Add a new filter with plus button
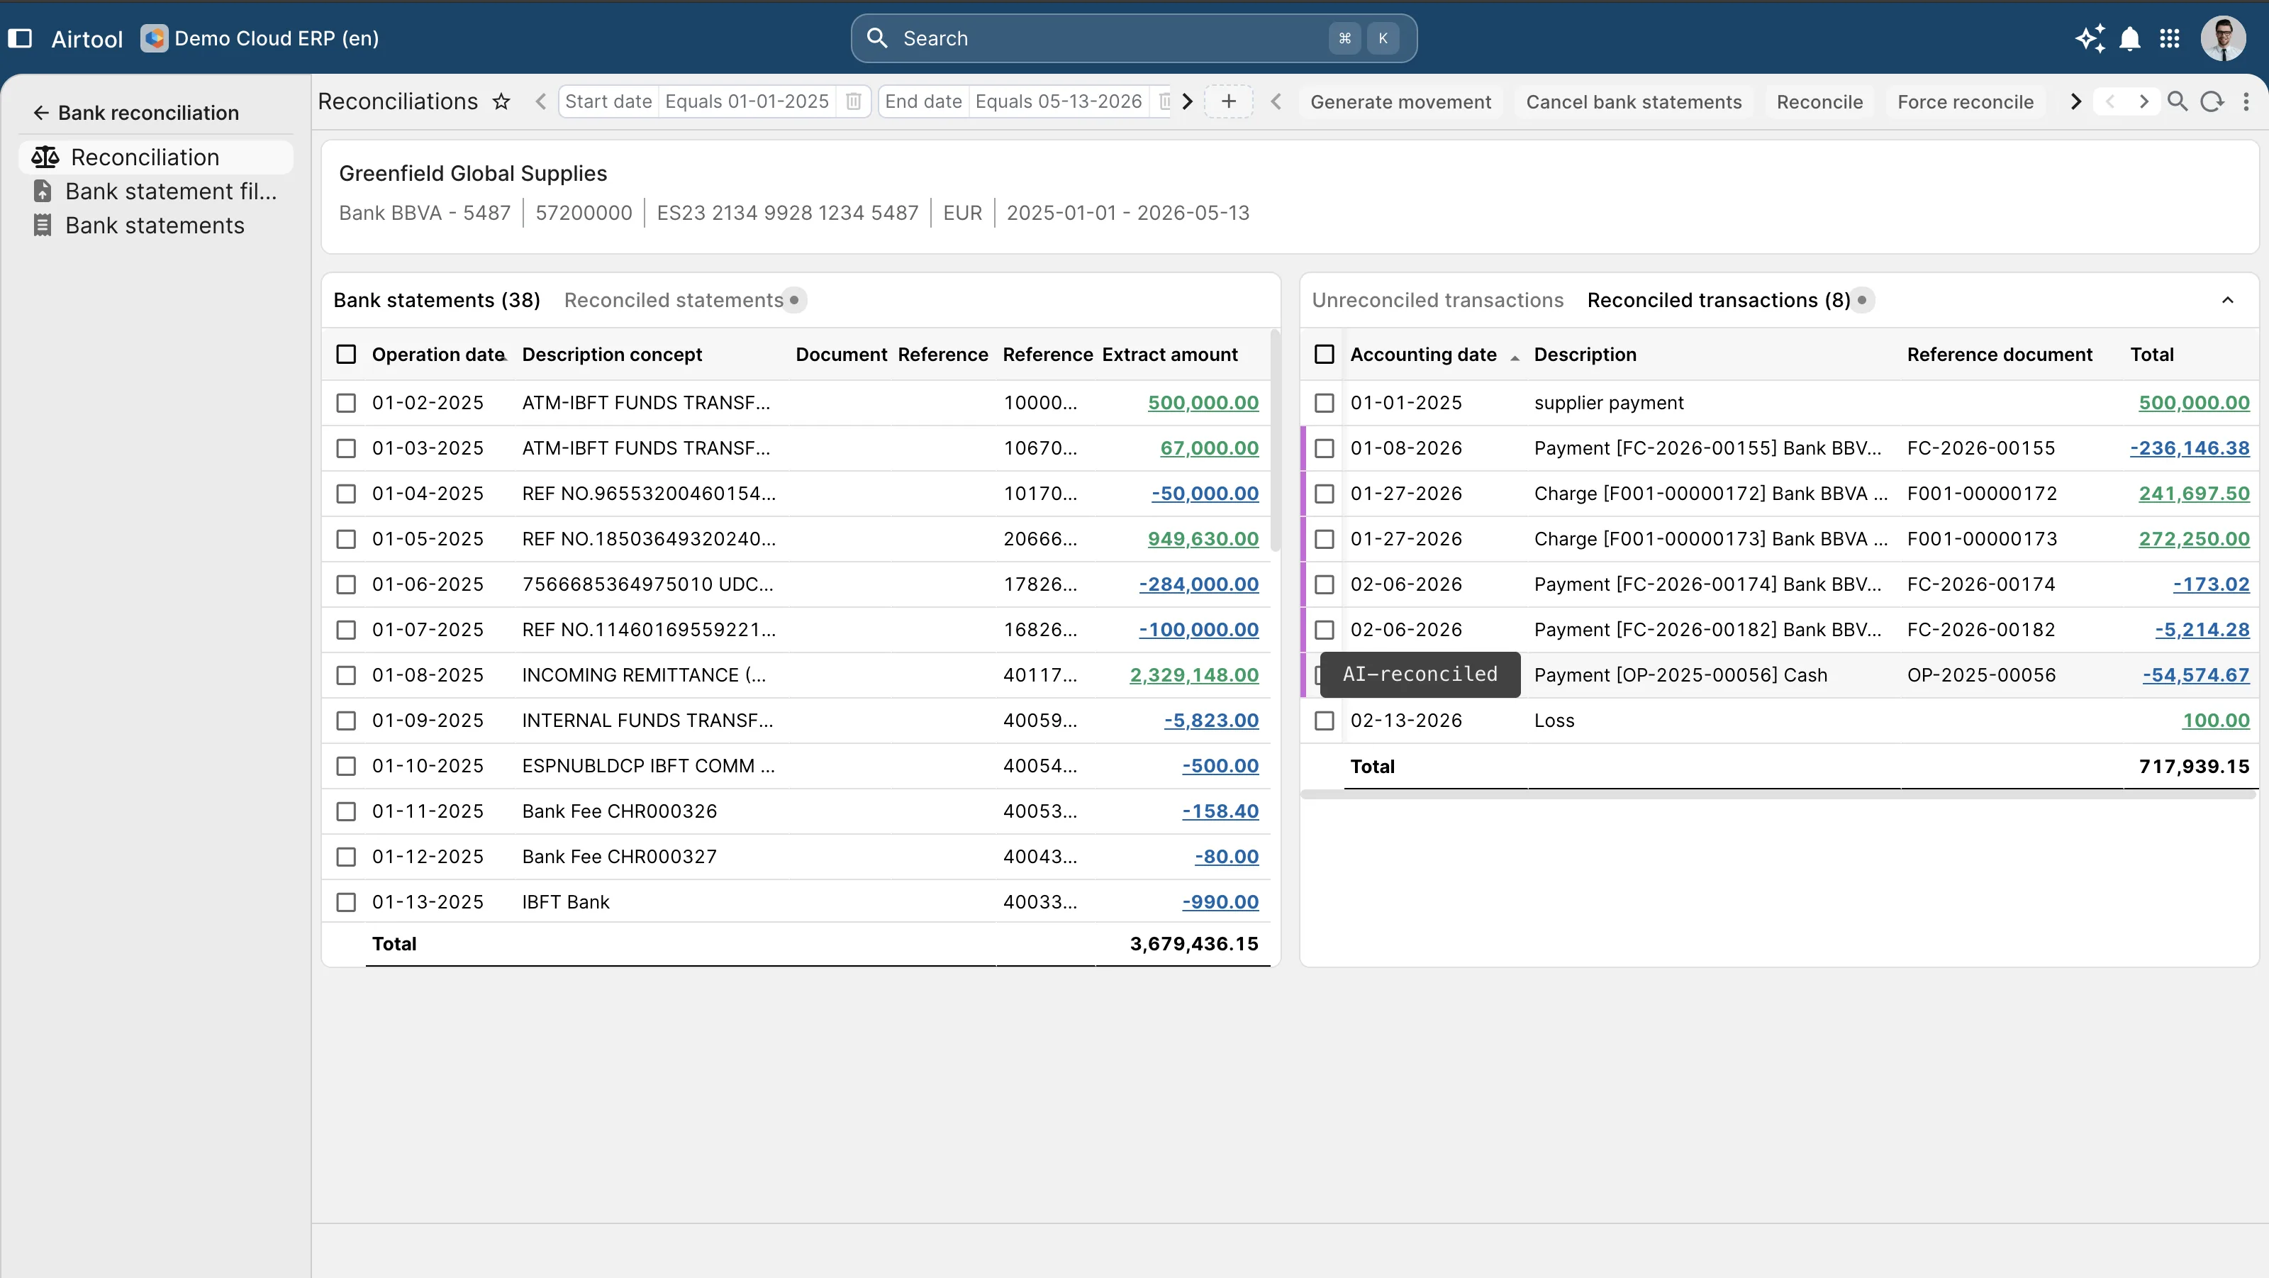2269x1278 pixels. tap(1229, 101)
